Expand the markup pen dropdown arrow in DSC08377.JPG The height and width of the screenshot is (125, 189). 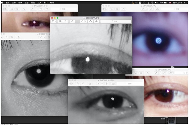click(x=85, y=21)
